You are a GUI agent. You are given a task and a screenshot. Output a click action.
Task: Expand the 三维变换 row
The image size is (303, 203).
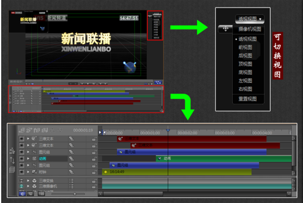tap(28, 181)
